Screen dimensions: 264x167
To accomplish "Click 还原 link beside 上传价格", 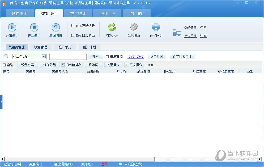I will click(203, 36).
